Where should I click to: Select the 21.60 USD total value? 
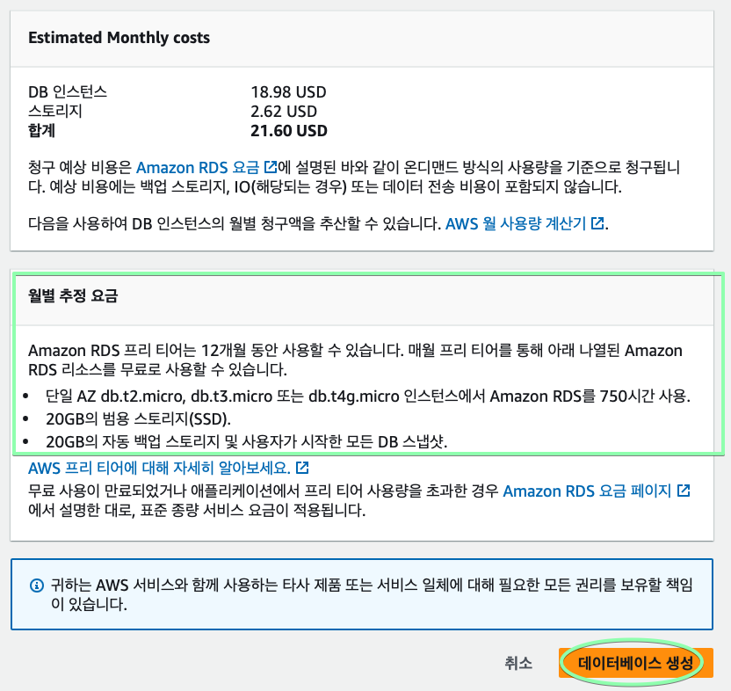click(x=289, y=131)
